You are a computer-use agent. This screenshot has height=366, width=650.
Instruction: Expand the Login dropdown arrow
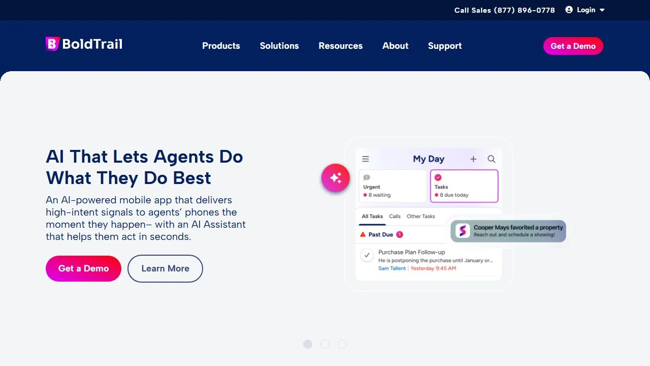(x=602, y=10)
